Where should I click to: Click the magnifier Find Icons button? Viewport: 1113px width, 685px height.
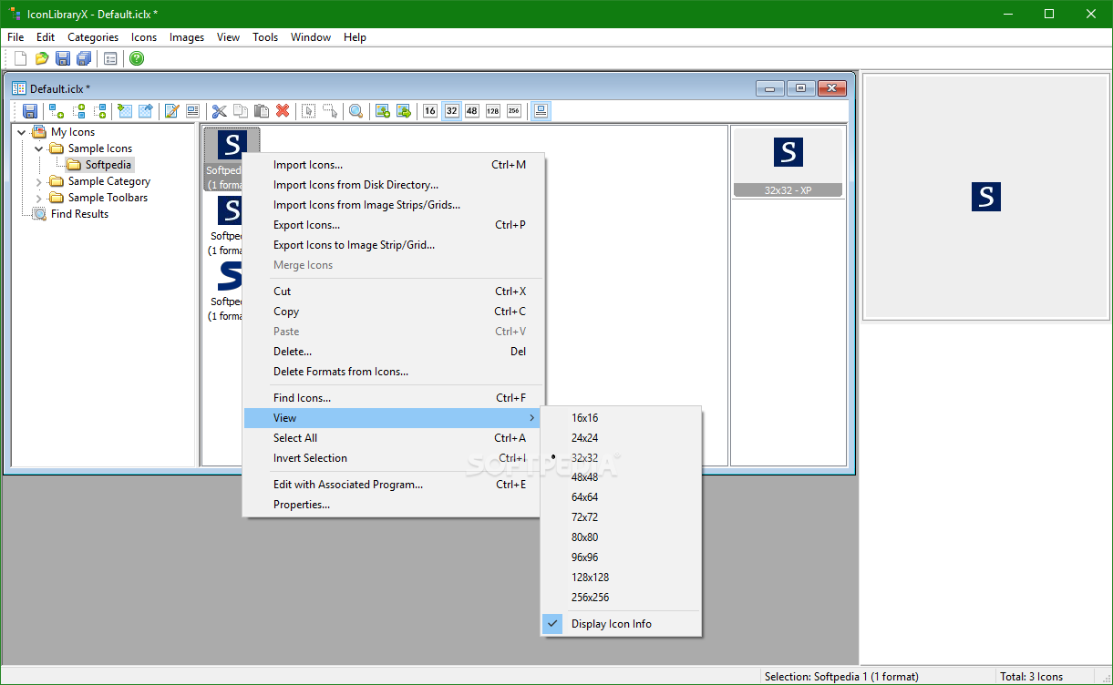[x=356, y=111]
